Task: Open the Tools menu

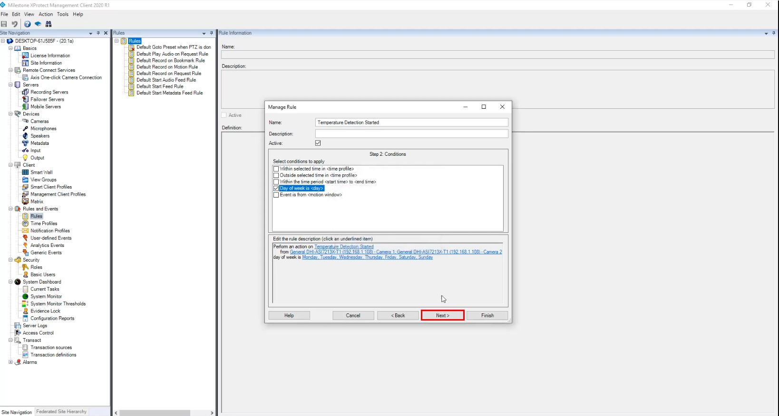Action: [63, 14]
